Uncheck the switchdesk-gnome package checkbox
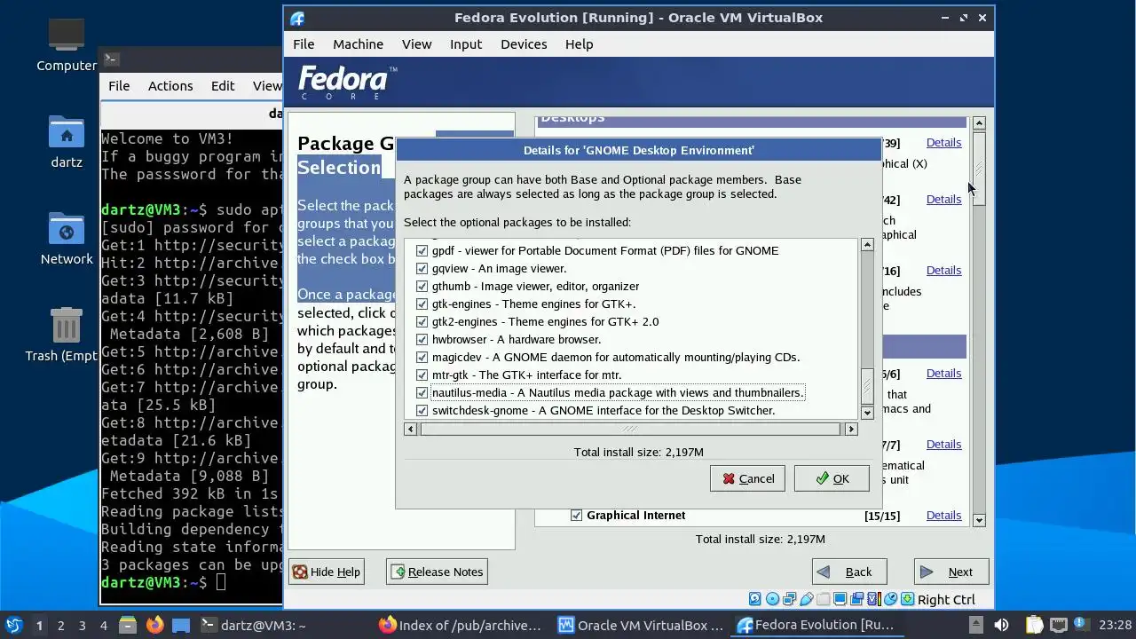Screen dimensions: 1136x639 422,410
